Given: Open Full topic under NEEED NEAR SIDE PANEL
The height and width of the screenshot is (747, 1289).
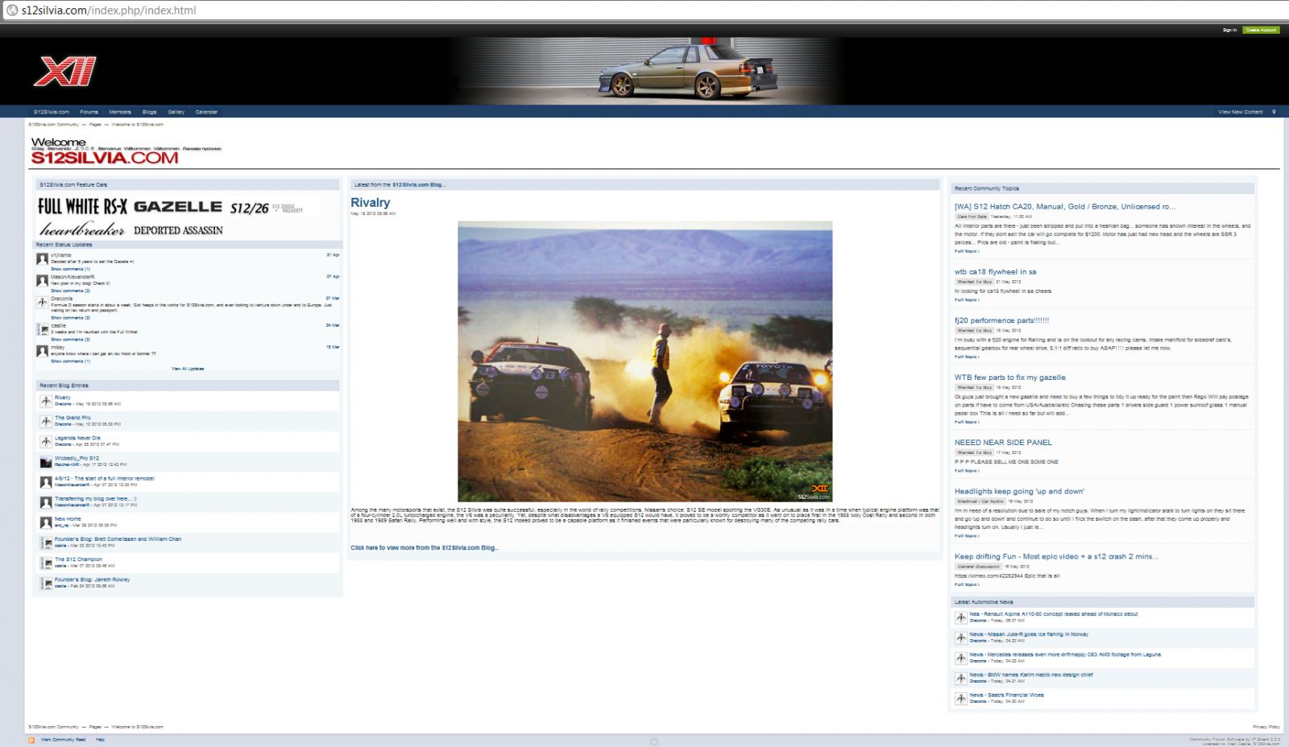Looking at the screenshot, I should click(x=967, y=471).
